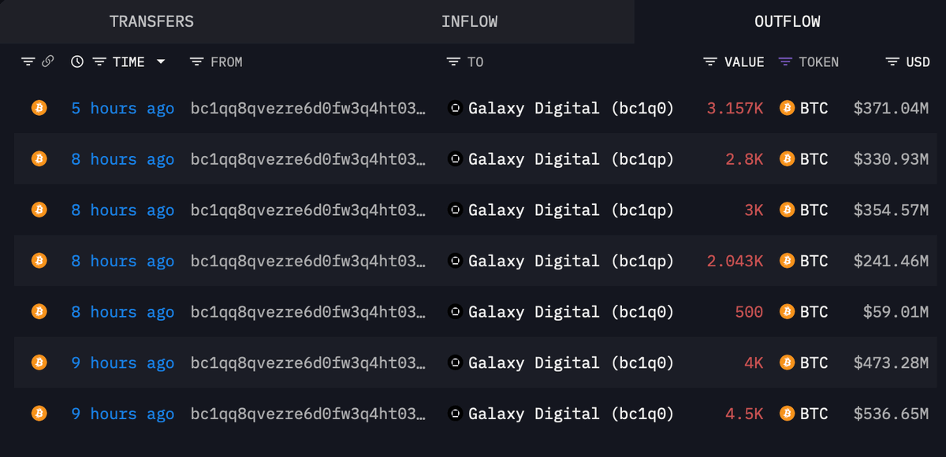Open purple filter icon next to TOKEN
946x457 pixels.
pyautogui.click(x=785, y=61)
